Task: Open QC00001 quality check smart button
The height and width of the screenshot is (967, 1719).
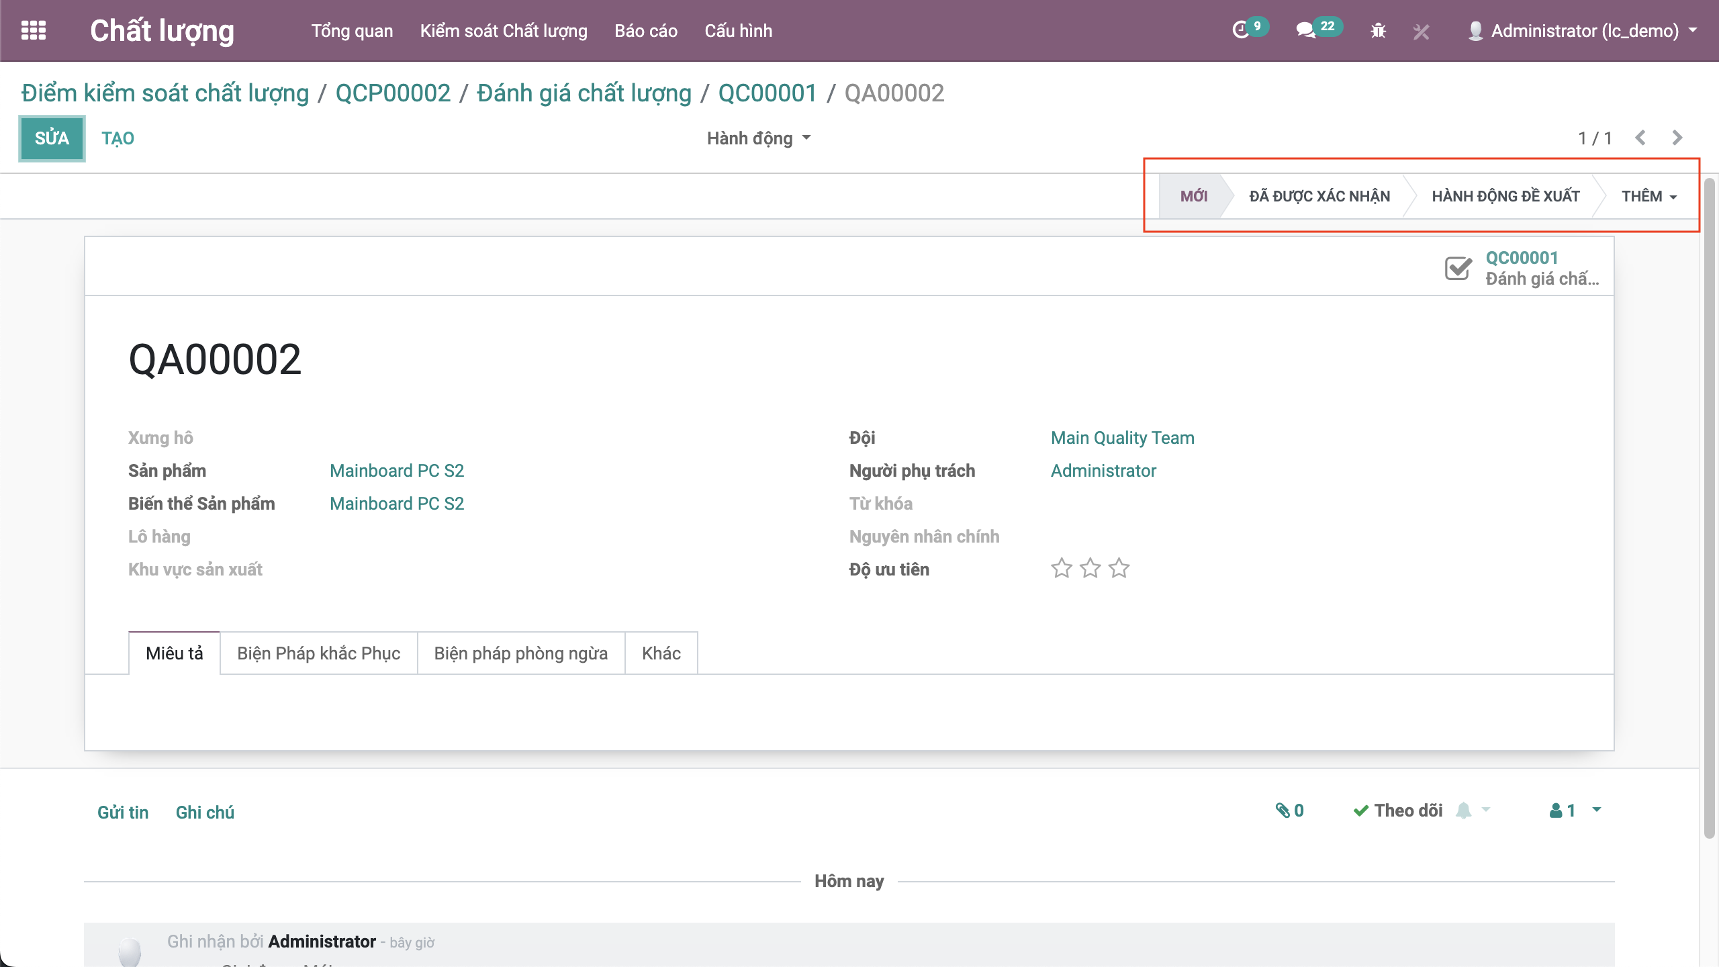Action: (x=1522, y=268)
